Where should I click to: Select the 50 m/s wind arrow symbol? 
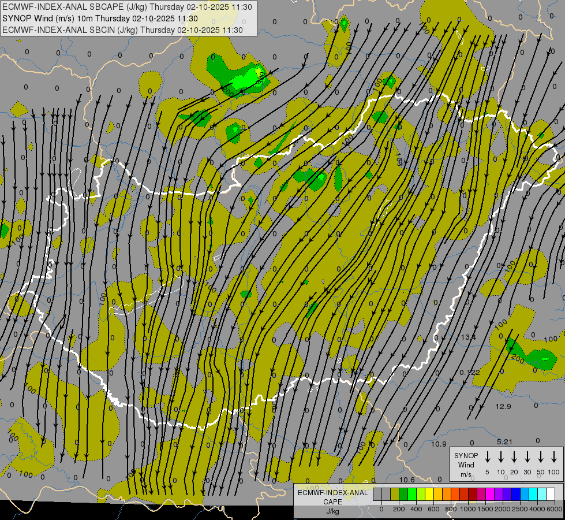pos(541,457)
